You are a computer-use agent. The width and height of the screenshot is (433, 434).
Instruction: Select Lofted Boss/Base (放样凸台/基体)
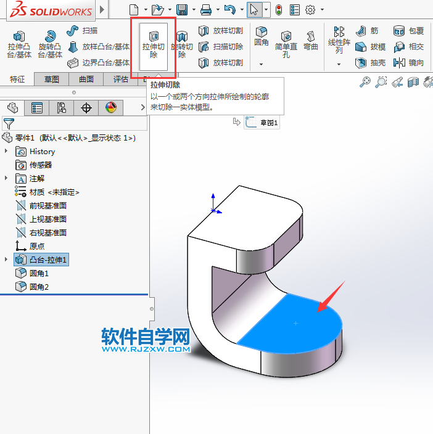tap(99, 46)
